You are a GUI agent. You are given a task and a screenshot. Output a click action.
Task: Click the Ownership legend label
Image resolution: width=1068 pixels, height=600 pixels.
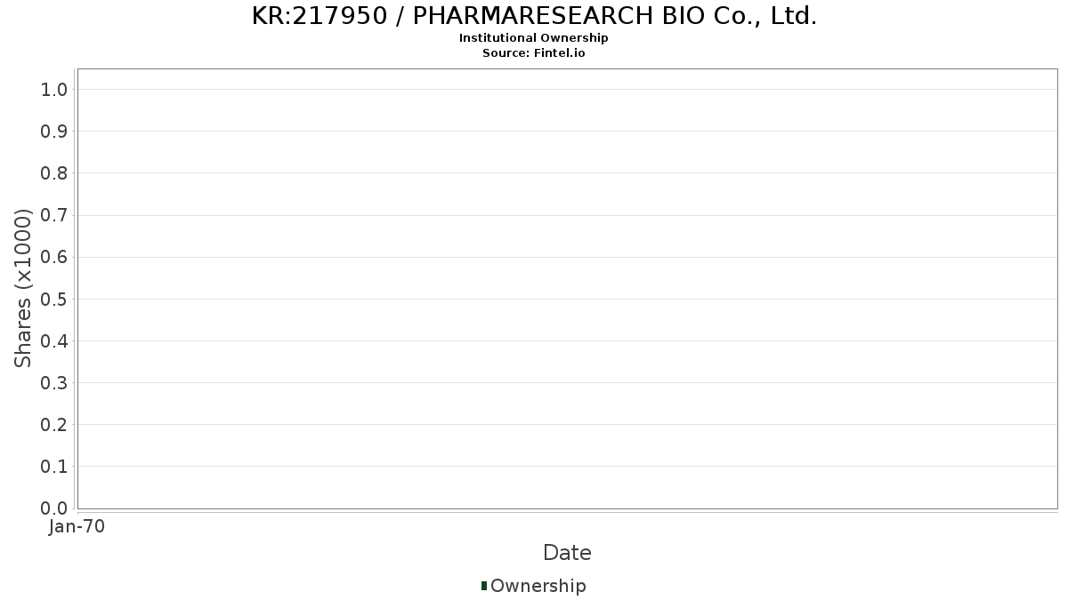(x=538, y=586)
